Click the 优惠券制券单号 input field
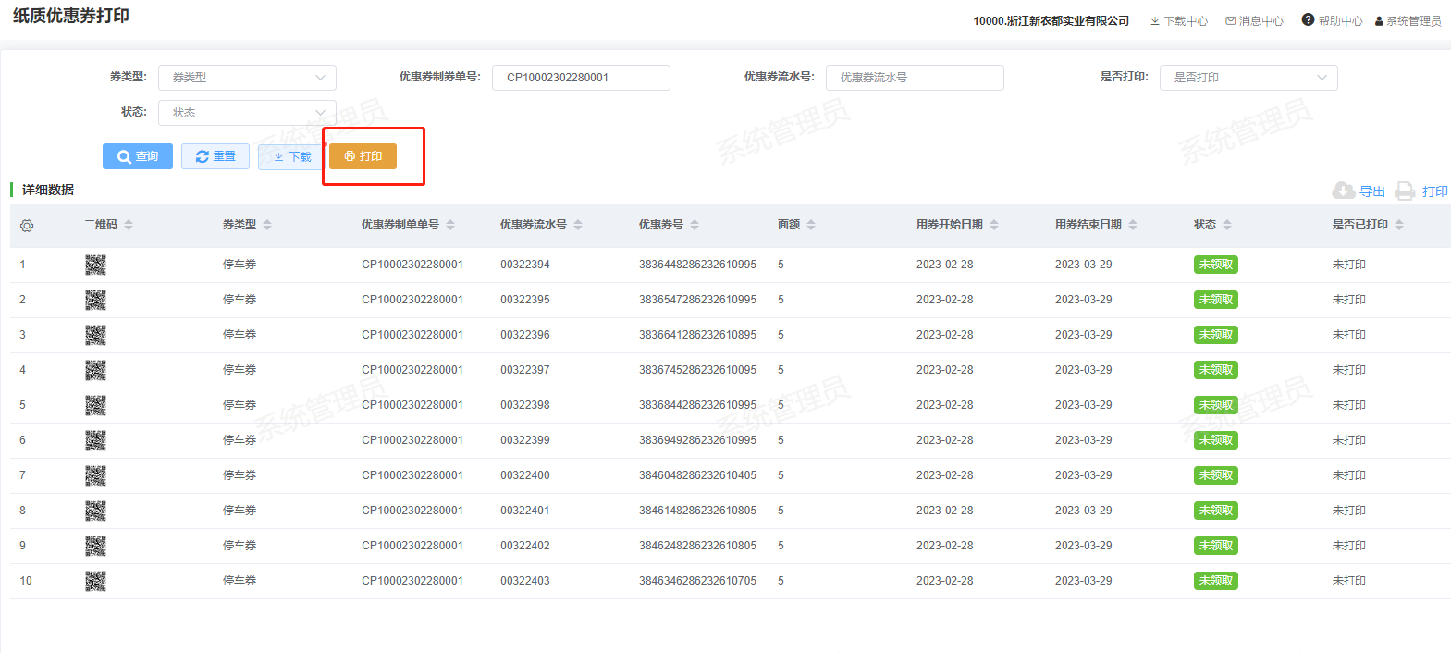This screenshot has height=653, width=1451. pyautogui.click(x=581, y=78)
